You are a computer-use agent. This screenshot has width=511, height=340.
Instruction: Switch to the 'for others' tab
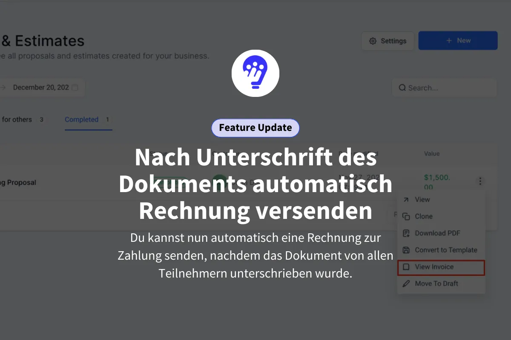(23, 120)
